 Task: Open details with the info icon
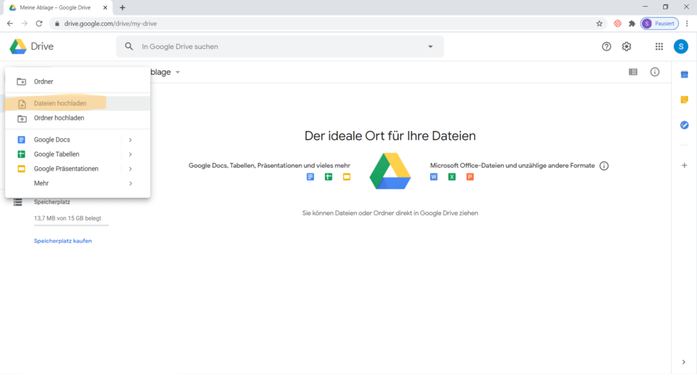coord(655,71)
